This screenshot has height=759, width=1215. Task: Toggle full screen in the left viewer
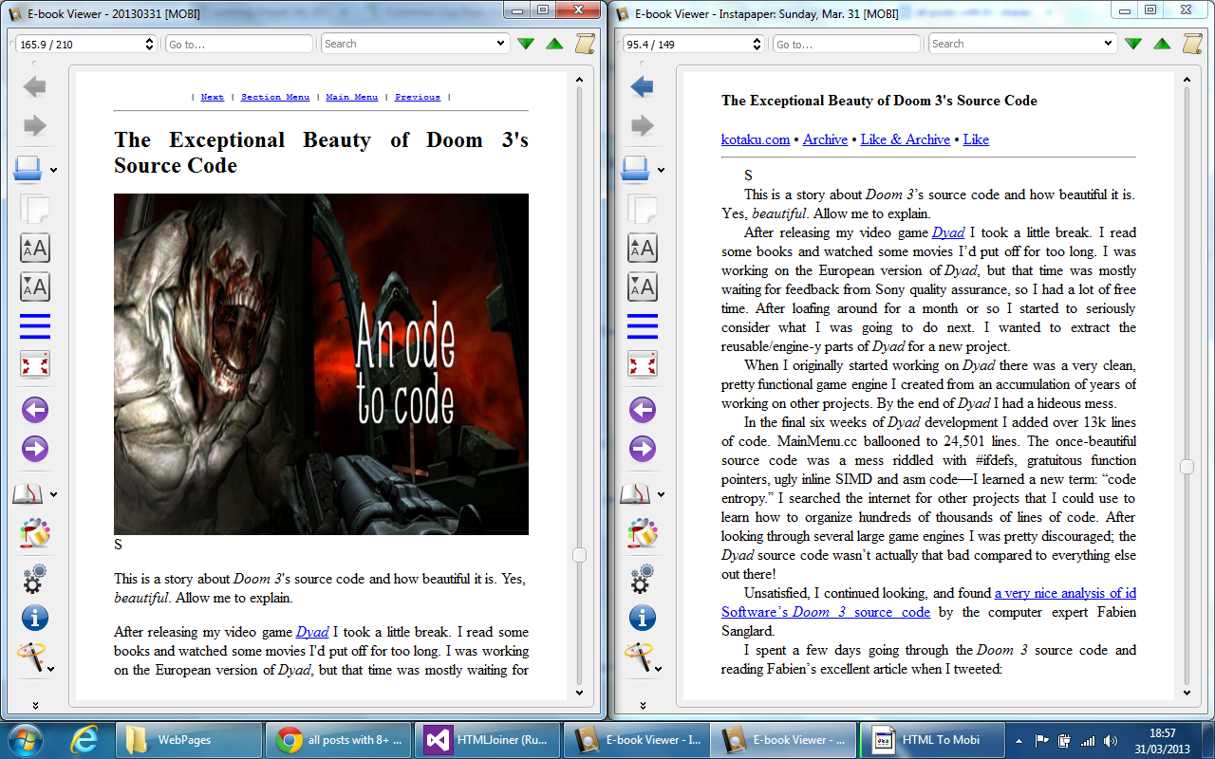point(35,364)
